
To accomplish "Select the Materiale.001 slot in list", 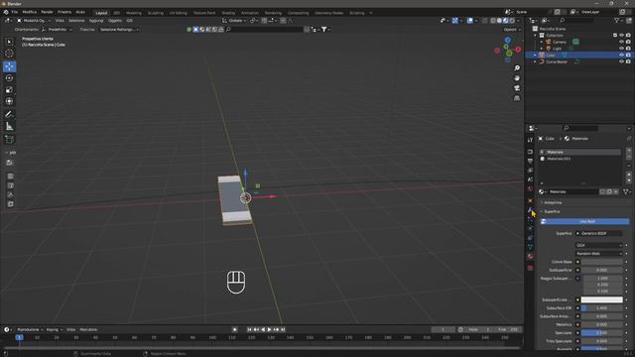I will [x=579, y=159].
